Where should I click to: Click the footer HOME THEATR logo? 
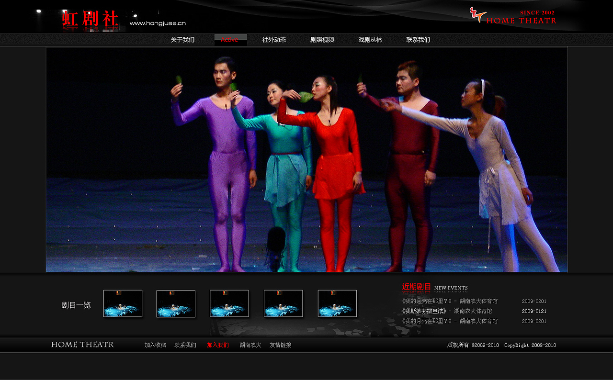point(82,345)
